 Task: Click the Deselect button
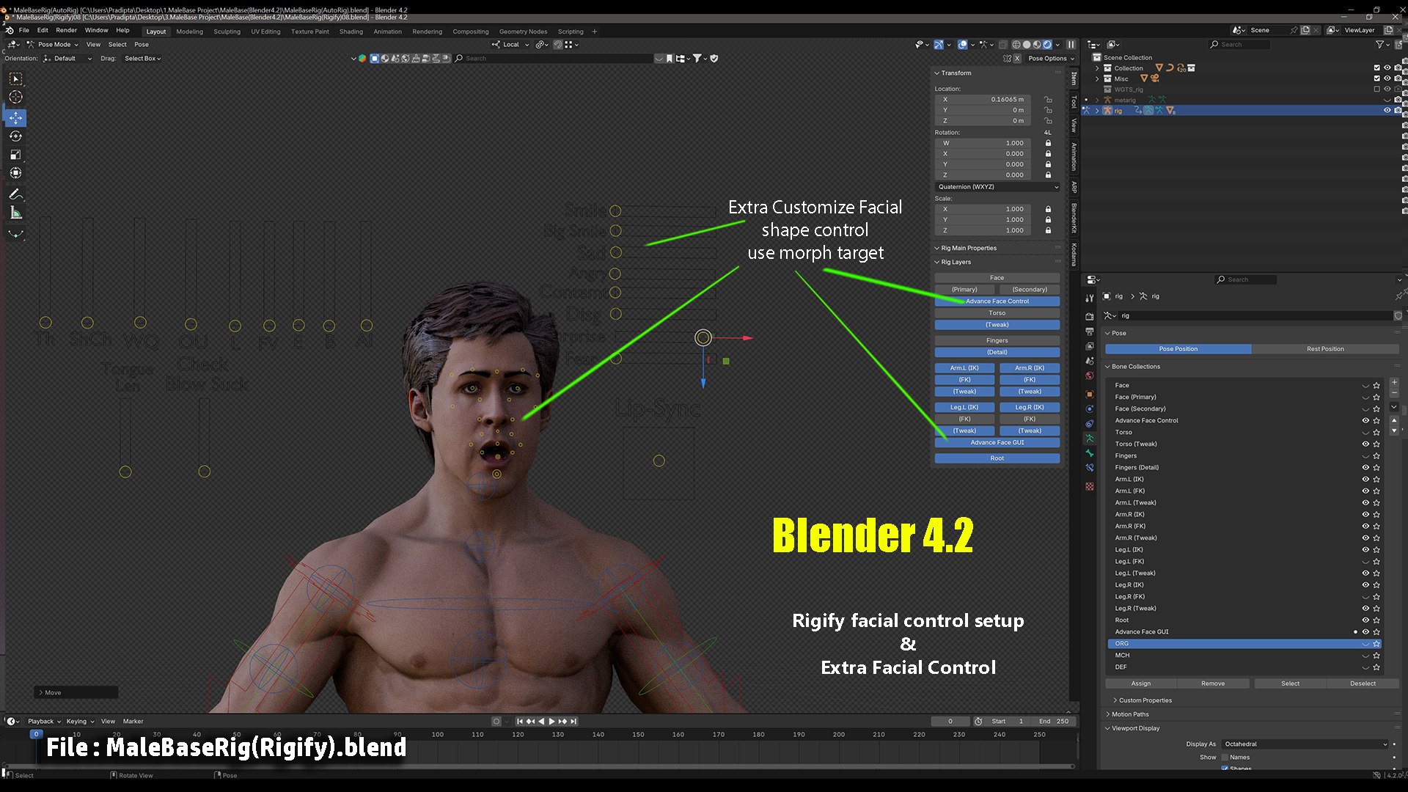click(x=1363, y=683)
